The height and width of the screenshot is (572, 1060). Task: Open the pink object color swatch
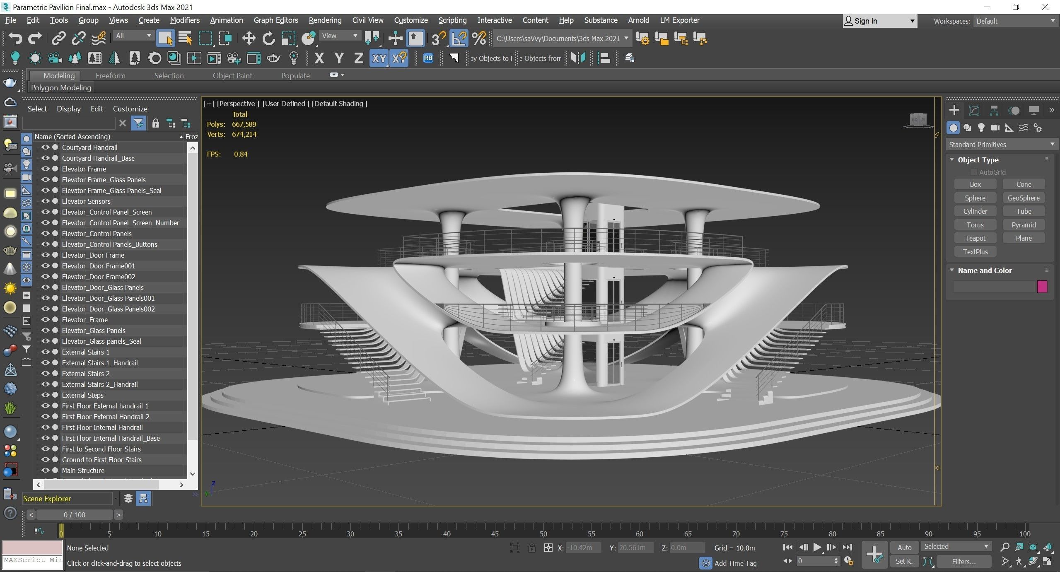pyautogui.click(x=1042, y=287)
